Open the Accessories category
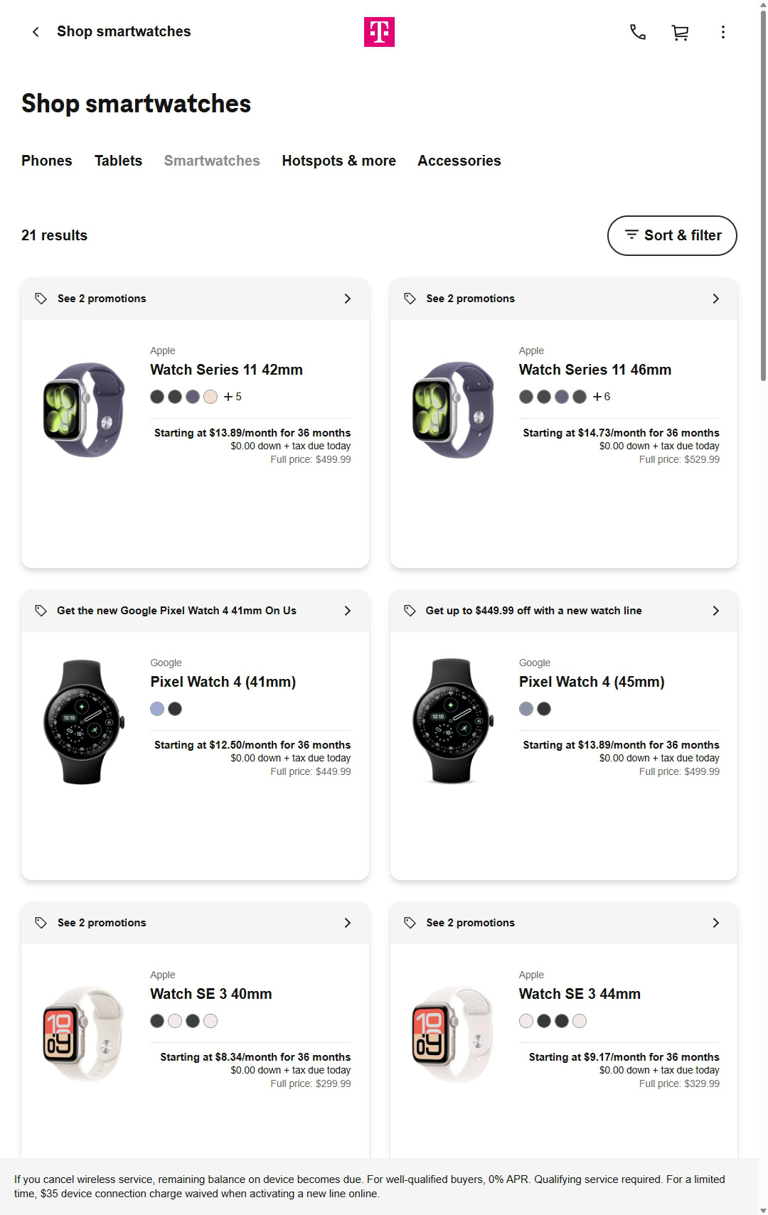This screenshot has height=1215, width=768. [459, 161]
